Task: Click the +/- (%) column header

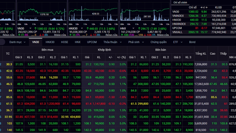Action: (121, 57)
